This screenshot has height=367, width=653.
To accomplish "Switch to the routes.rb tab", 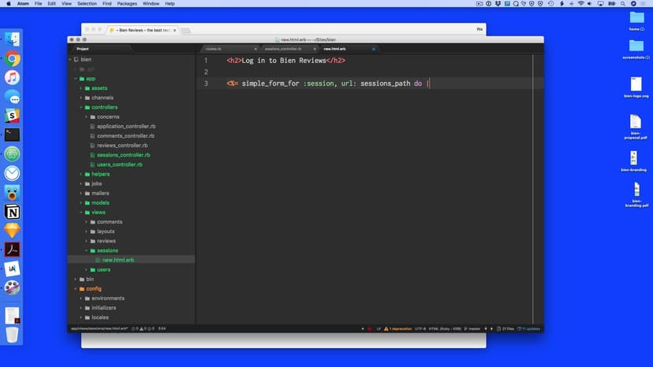I will pyautogui.click(x=214, y=49).
